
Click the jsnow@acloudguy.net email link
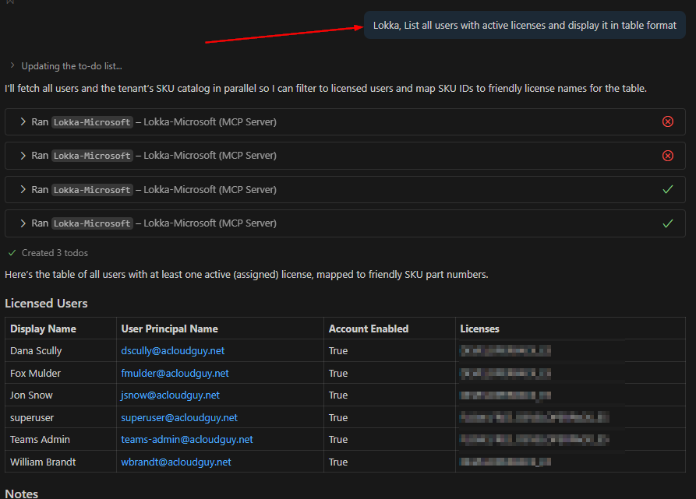tap(170, 395)
